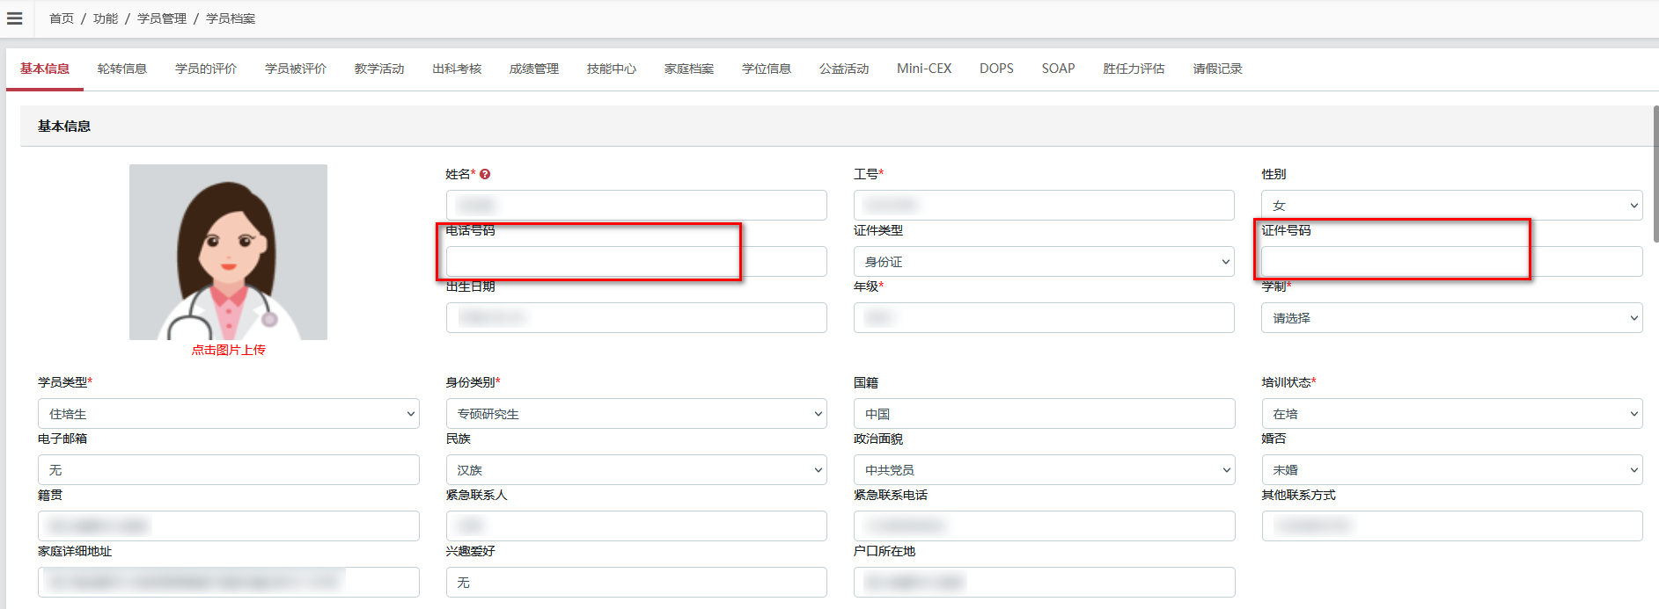
Task: Open 培训状态 dropdown showing 在培
Action: coord(1451,413)
